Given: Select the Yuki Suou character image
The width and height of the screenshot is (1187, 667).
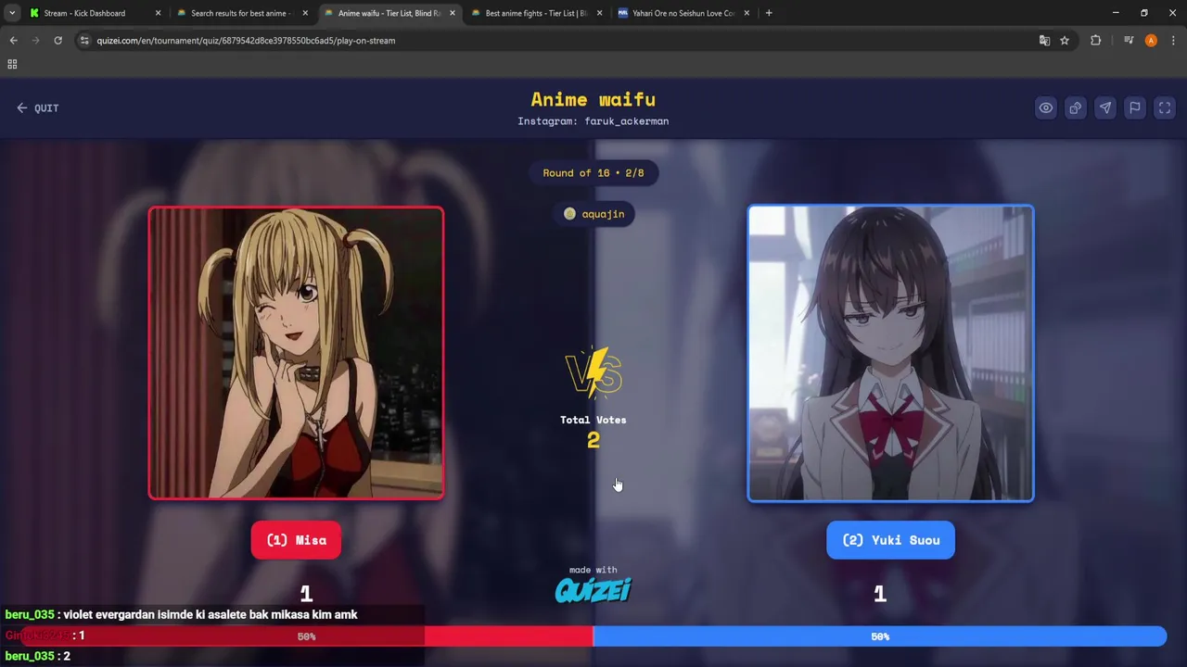Looking at the screenshot, I should click(x=890, y=353).
